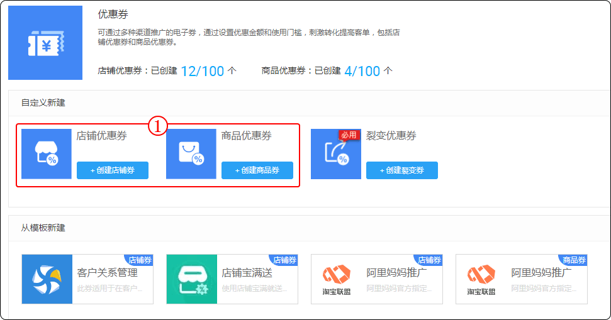The image size is (611, 320).
Task: Click the 12/100 shop coupon count
Action: pyautogui.click(x=202, y=71)
